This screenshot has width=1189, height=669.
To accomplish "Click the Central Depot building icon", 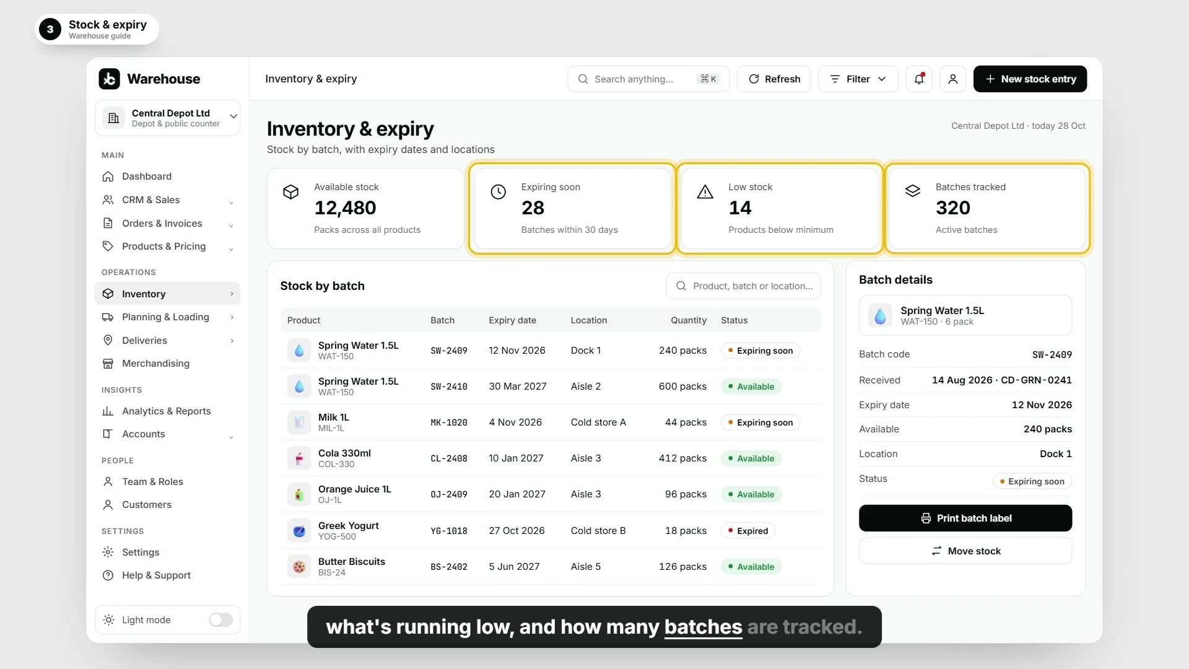I will coord(114,118).
